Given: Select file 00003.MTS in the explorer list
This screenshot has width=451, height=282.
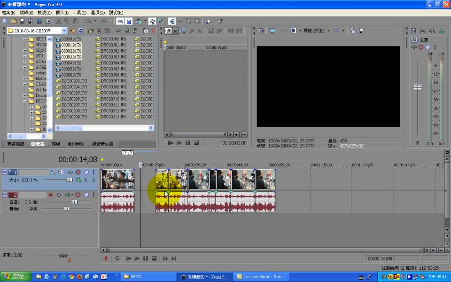Looking at the screenshot, I should tap(71, 57).
